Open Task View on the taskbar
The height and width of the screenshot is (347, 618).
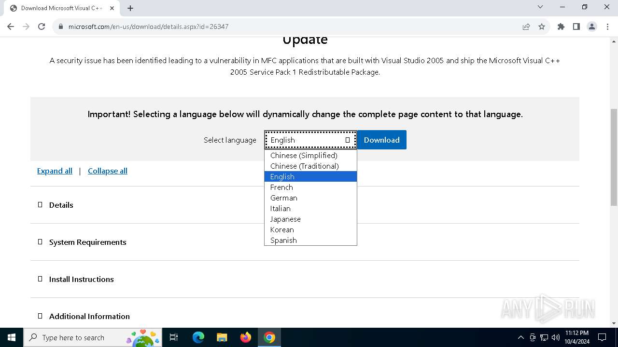coord(174,337)
